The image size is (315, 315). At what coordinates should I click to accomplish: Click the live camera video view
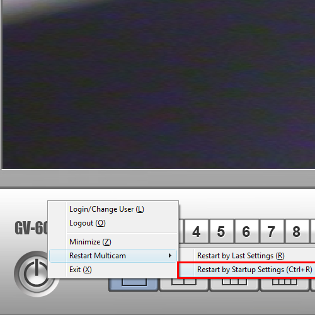coord(159,84)
